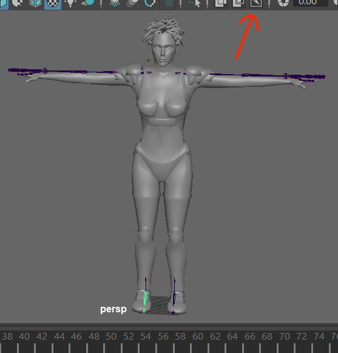The width and height of the screenshot is (338, 353).
Task: Set time slider to frame 60
Action: point(198,337)
